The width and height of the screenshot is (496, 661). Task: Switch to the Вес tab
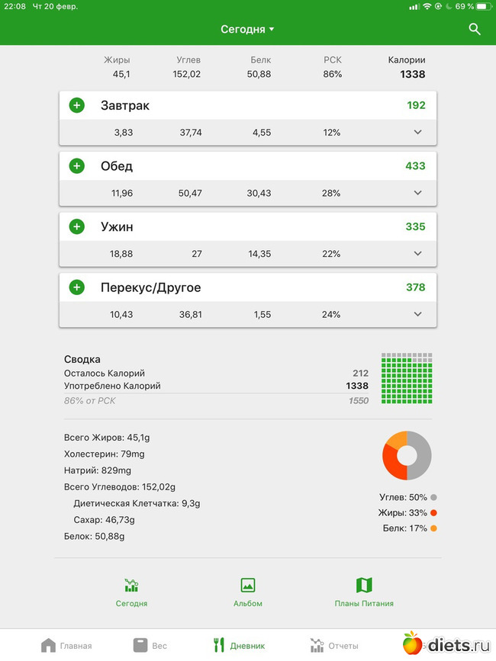(x=150, y=645)
